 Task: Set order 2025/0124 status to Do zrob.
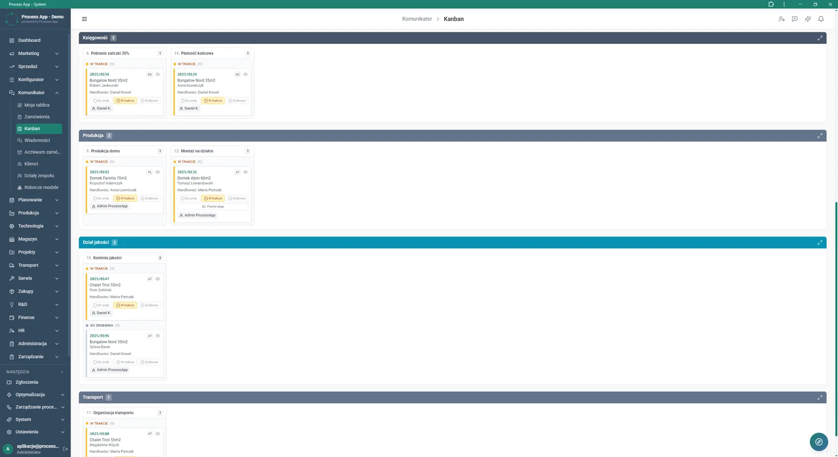tap(189, 100)
